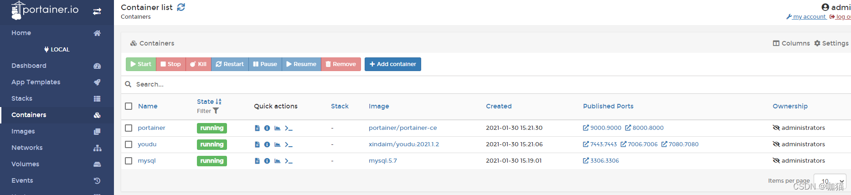The height and width of the screenshot is (195, 851).
Task: Open stats chart icon for youdu container
Action: click(x=277, y=144)
